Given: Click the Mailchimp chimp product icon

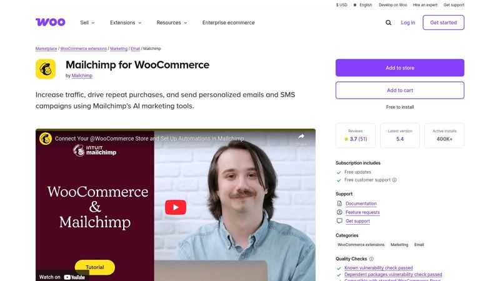Looking at the screenshot, I should pyautogui.click(x=46, y=69).
